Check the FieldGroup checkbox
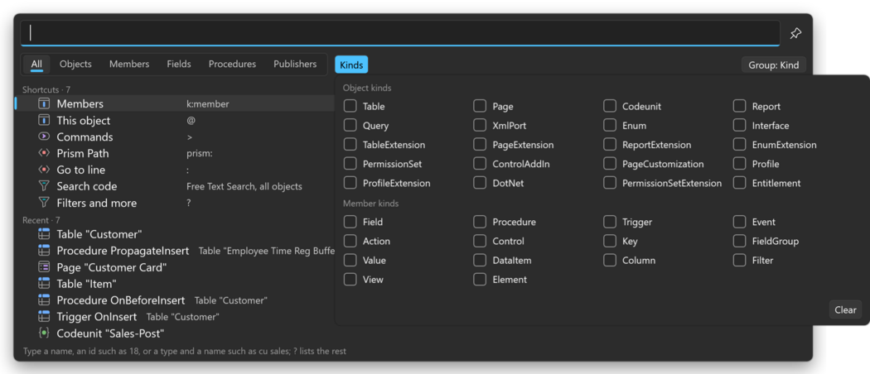870x374 pixels. pyautogui.click(x=740, y=241)
